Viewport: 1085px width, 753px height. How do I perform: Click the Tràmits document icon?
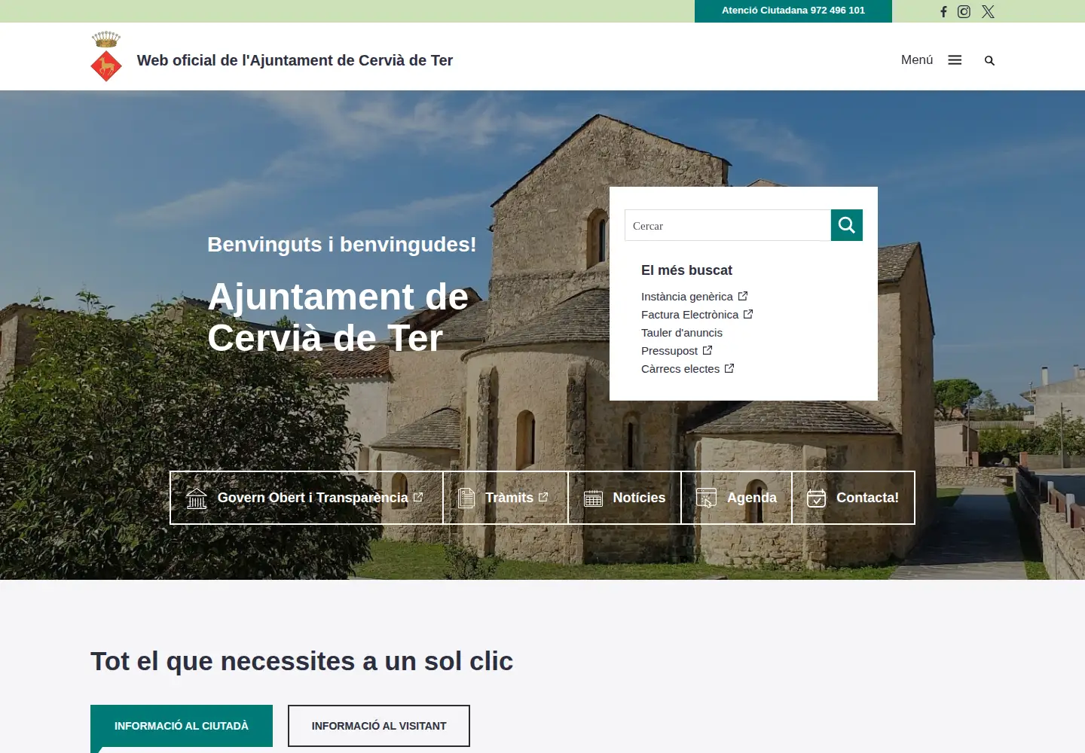tap(466, 498)
